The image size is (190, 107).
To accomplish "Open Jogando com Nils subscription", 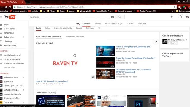I will pyautogui.click(x=12, y=98).
